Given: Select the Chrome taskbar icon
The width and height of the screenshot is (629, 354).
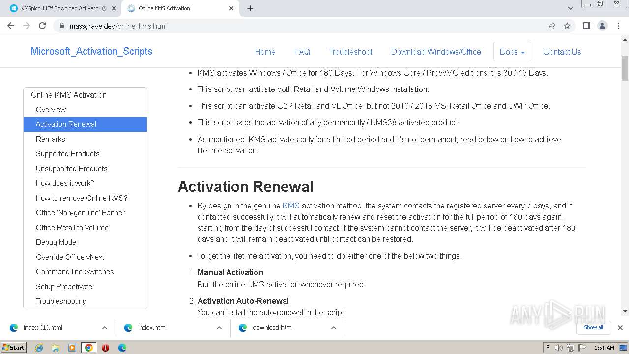Looking at the screenshot, I should pos(89,348).
